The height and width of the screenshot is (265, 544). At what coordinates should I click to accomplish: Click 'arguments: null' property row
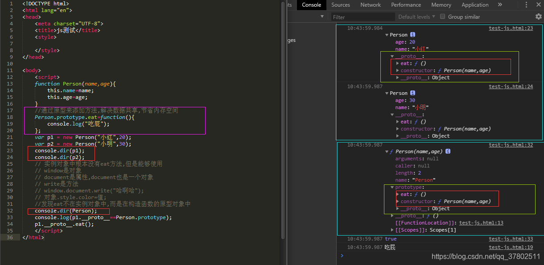[417, 159]
